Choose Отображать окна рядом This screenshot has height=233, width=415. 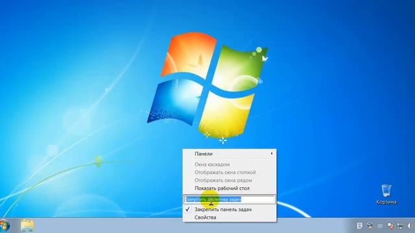click(230, 180)
